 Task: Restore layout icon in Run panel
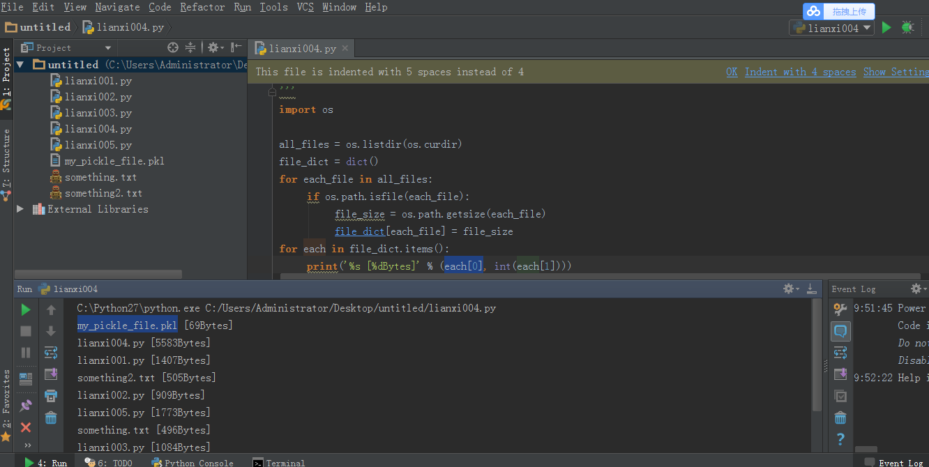(x=26, y=379)
